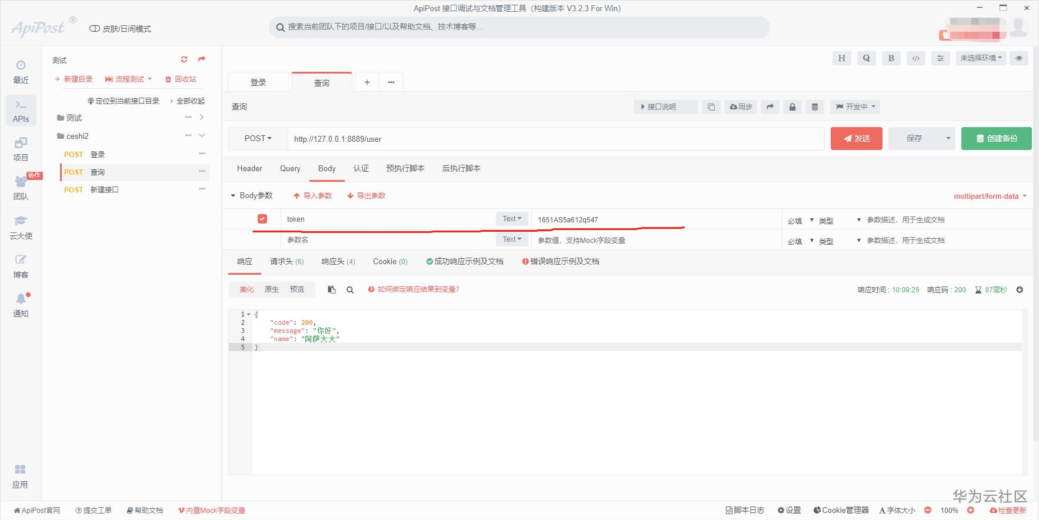Click the database stack icon
This screenshot has height=520, width=1039.
[x=814, y=107]
